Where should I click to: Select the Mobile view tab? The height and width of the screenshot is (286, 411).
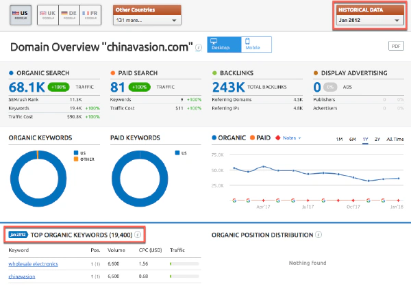pyautogui.click(x=256, y=44)
